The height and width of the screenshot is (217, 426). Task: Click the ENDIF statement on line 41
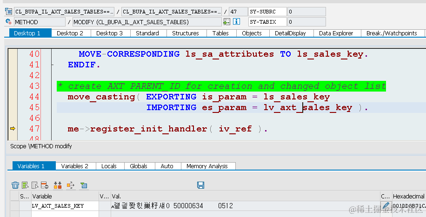pos(84,65)
